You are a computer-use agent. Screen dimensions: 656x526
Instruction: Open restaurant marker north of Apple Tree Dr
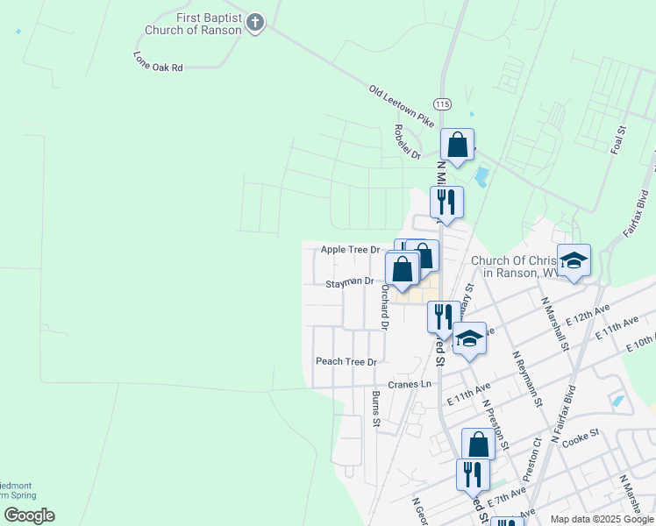[x=446, y=202]
